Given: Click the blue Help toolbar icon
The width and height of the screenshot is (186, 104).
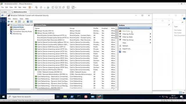Looking at the screenshot, I should 28,22.
